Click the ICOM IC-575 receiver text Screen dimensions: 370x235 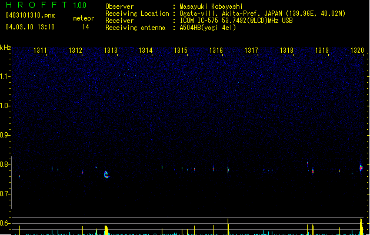[236, 21]
